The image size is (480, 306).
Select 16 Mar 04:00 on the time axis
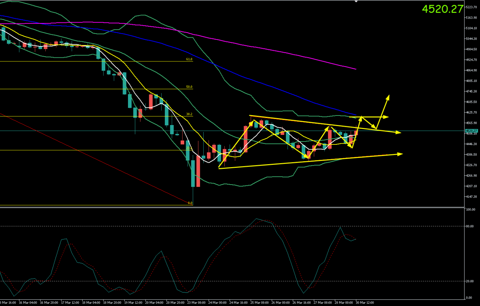tap(28, 303)
